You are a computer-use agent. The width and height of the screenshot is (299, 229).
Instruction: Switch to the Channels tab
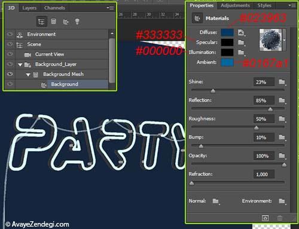coord(54,8)
